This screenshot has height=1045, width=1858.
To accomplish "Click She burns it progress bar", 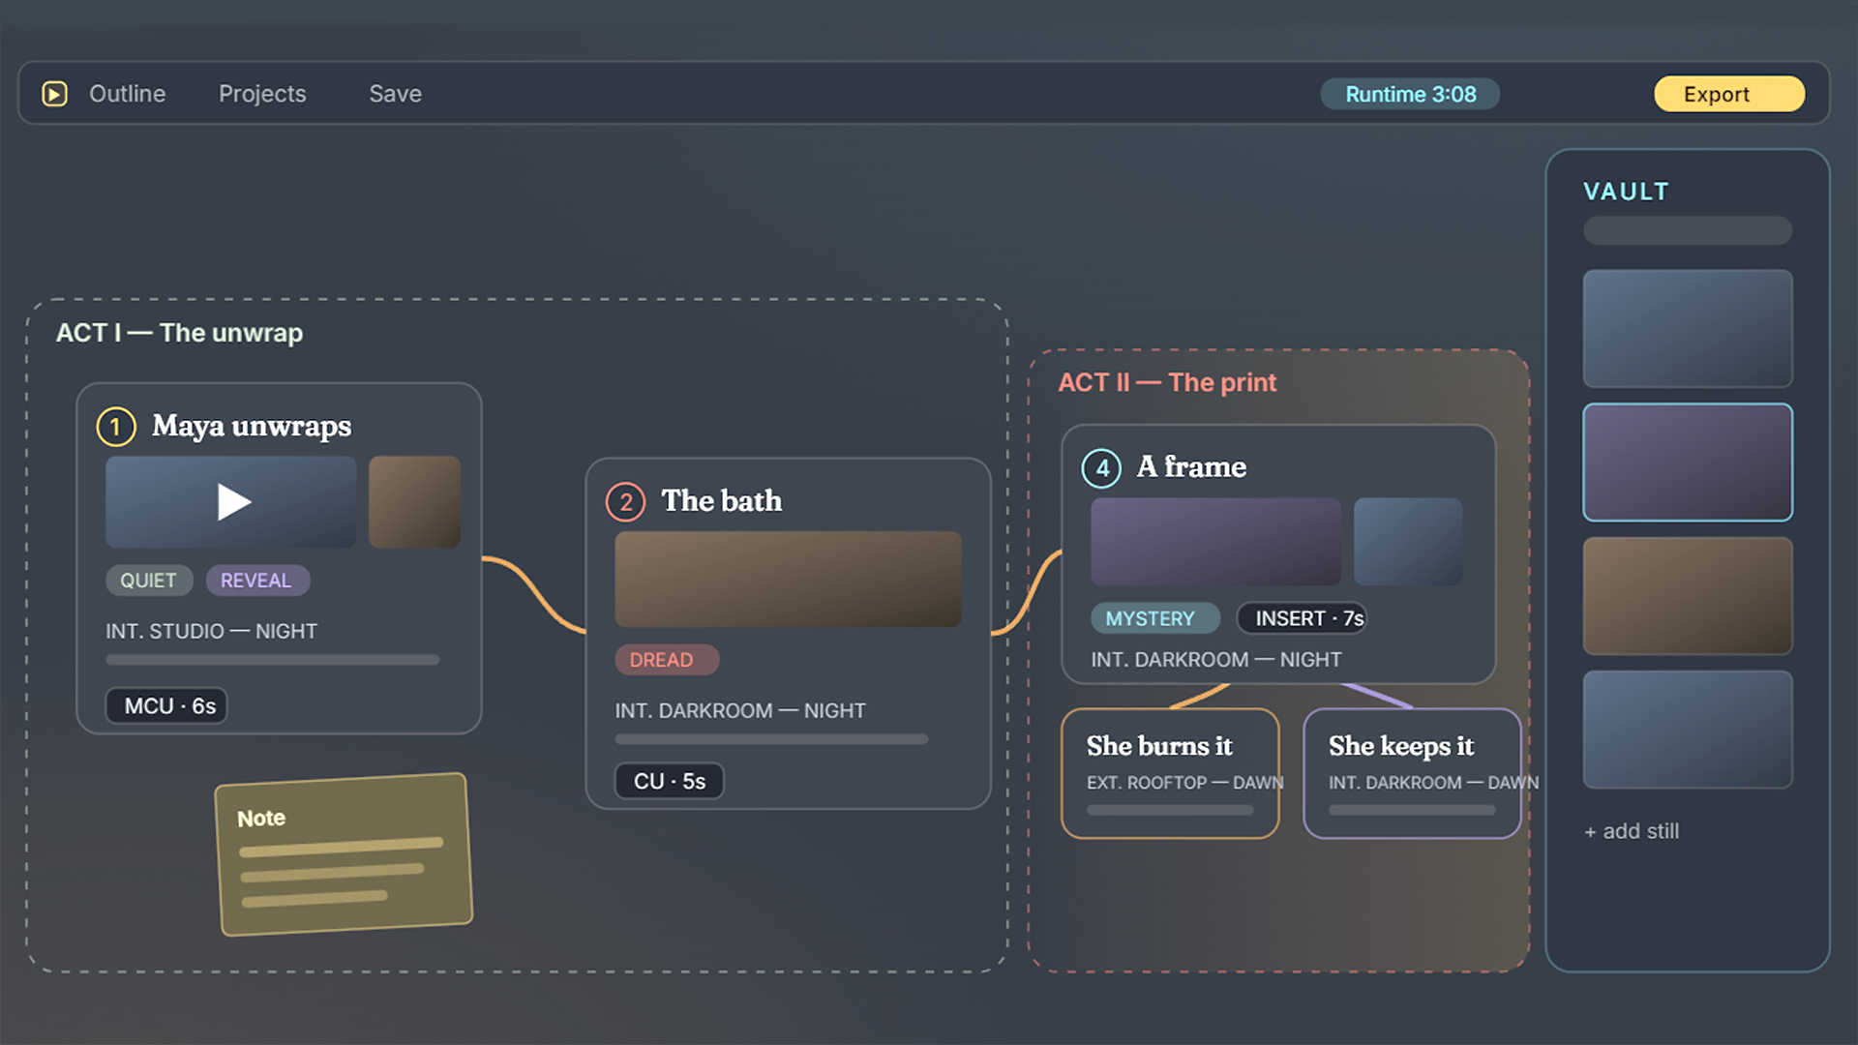I will click(1170, 811).
